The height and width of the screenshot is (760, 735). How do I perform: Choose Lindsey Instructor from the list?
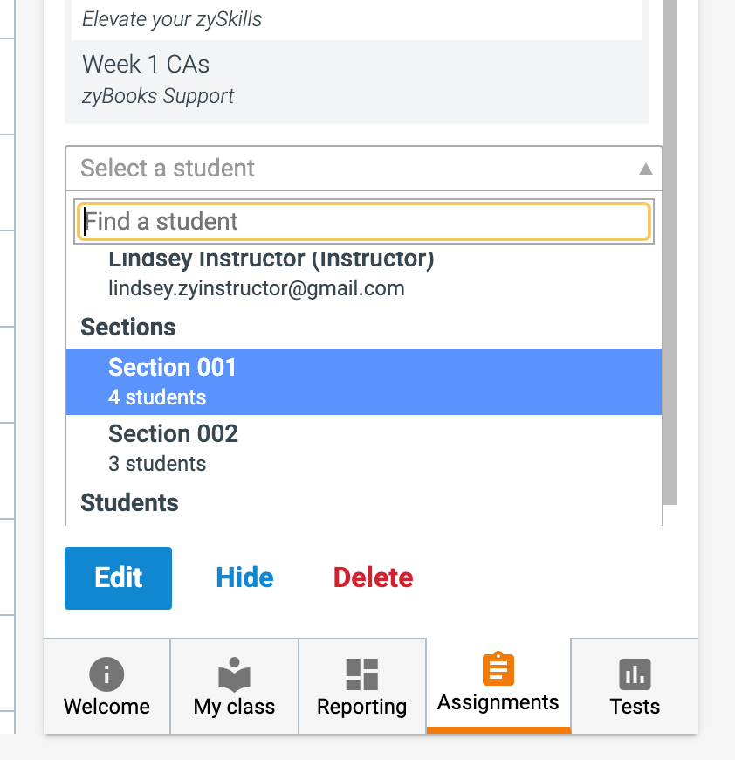click(x=364, y=275)
